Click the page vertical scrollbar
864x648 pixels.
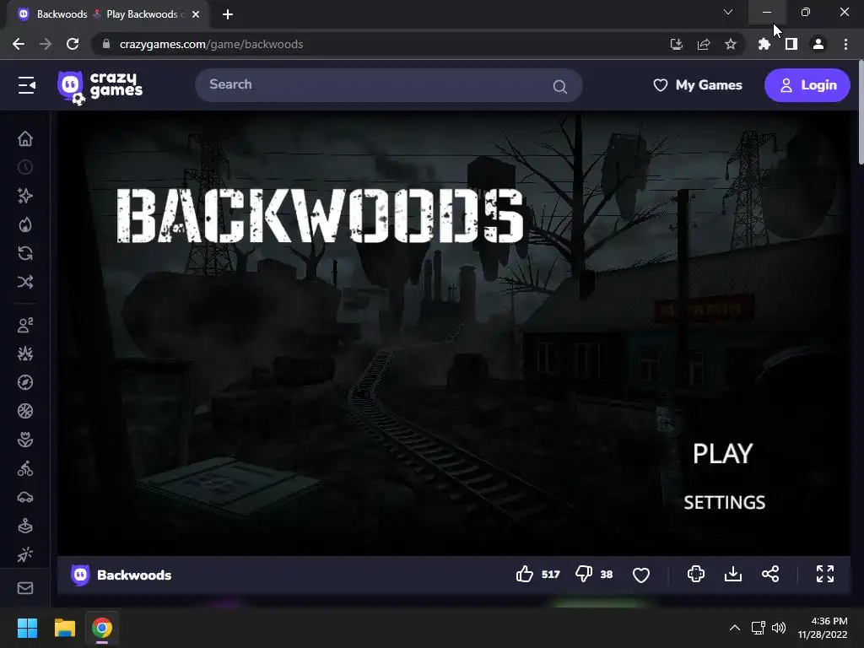[x=861, y=112]
